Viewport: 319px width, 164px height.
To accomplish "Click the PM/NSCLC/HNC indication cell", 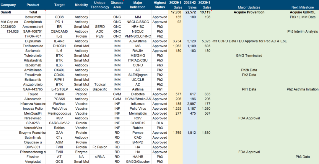I will [x=138, y=36].
